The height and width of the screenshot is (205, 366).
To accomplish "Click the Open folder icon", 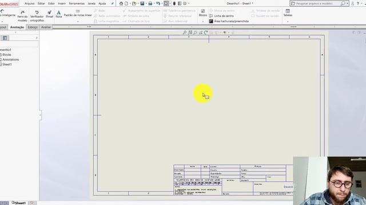I will (x=134, y=3).
